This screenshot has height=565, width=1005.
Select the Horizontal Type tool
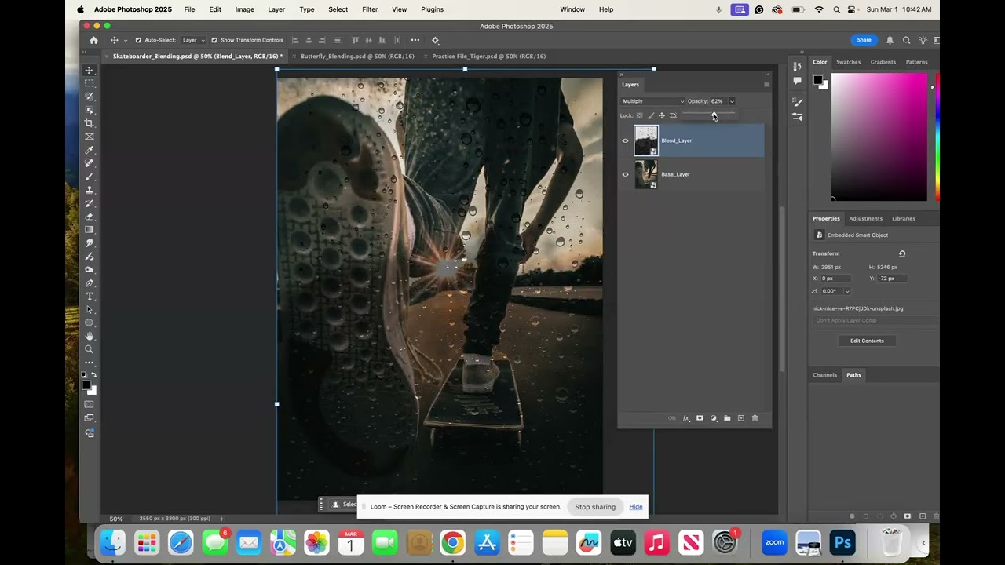pyautogui.click(x=89, y=296)
